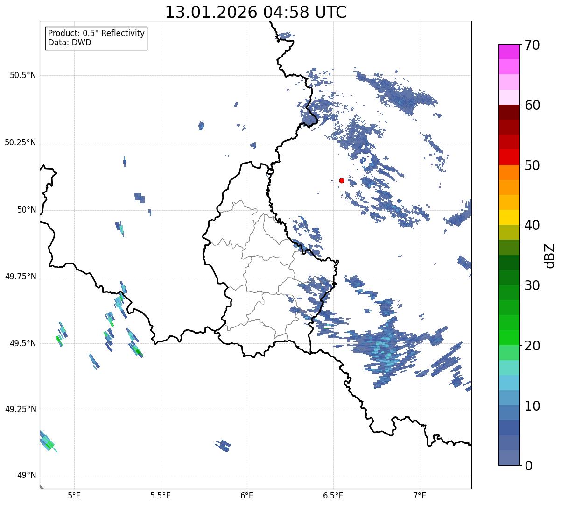Click the colorbar 20 tick label

pyautogui.click(x=532, y=346)
